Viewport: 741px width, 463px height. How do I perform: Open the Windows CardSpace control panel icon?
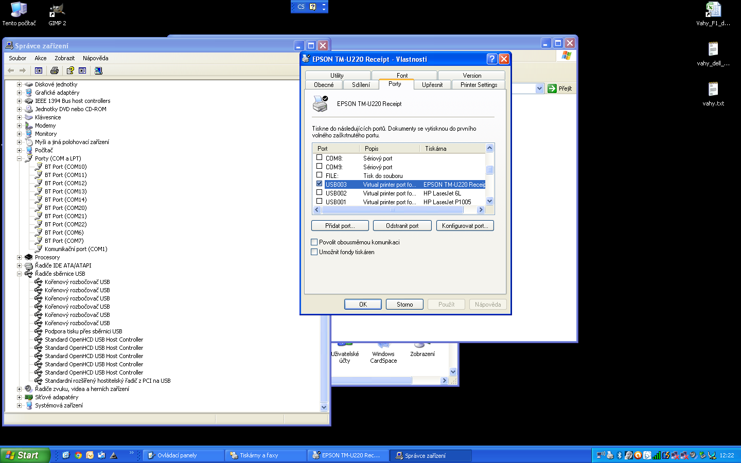tap(383, 352)
